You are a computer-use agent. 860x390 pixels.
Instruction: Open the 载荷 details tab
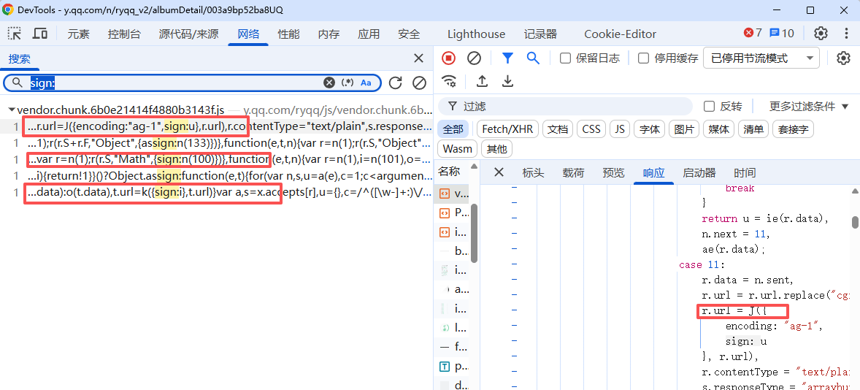coord(573,173)
